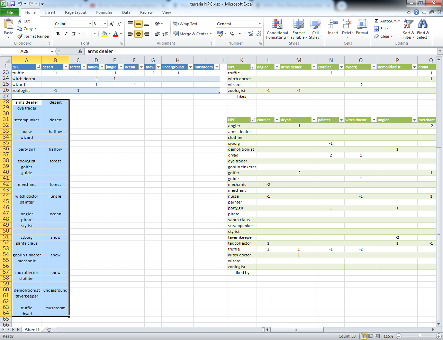Toggle Wrap Text
443x340 pixels.
185,24
